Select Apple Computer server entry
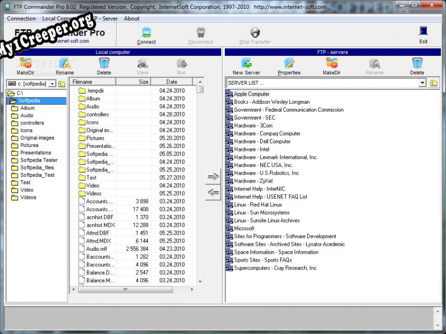 pyautogui.click(x=251, y=94)
